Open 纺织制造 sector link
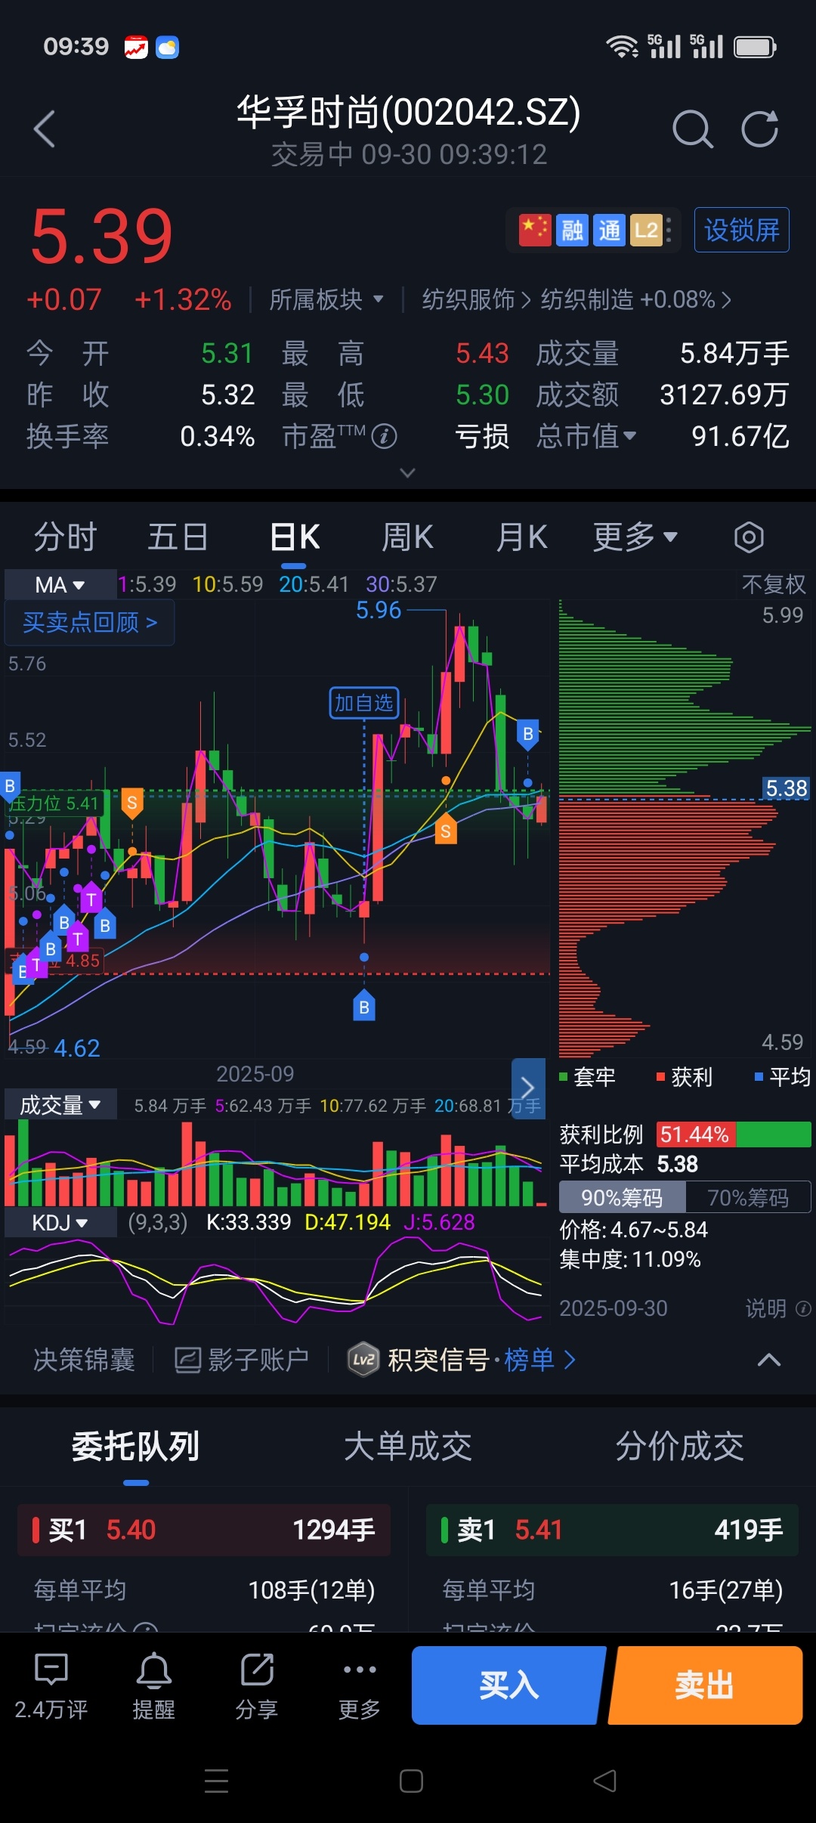 click(635, 300)
